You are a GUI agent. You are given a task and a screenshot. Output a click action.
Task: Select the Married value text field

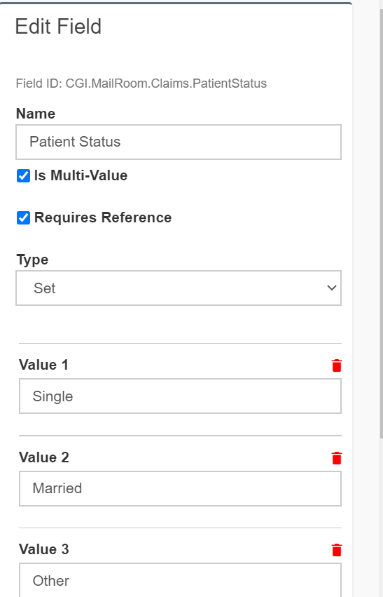[180, 488]
